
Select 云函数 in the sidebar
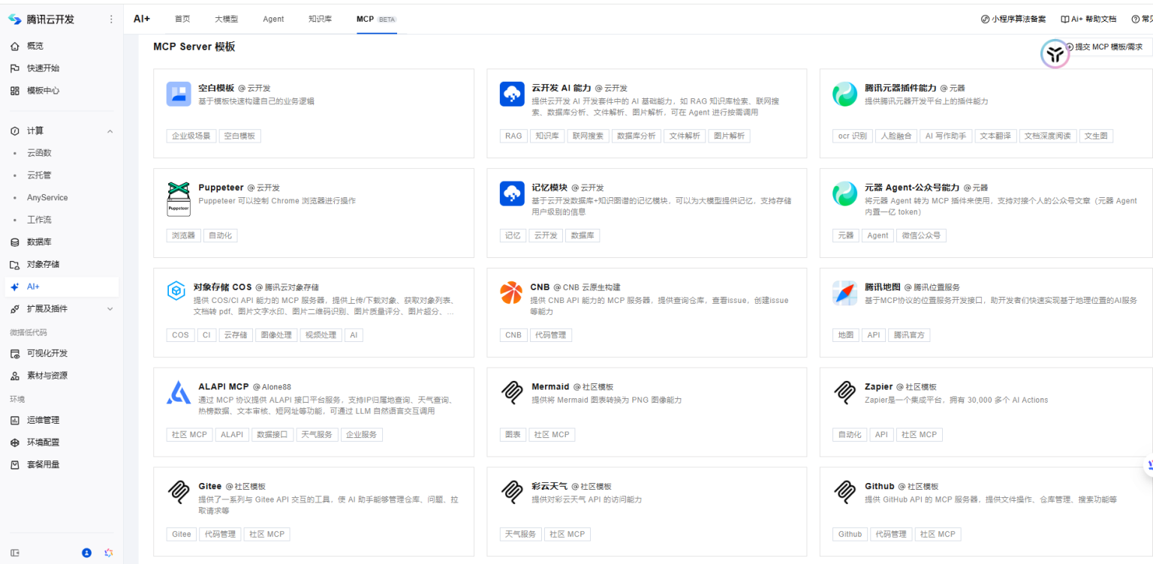[x=39, y=153]
